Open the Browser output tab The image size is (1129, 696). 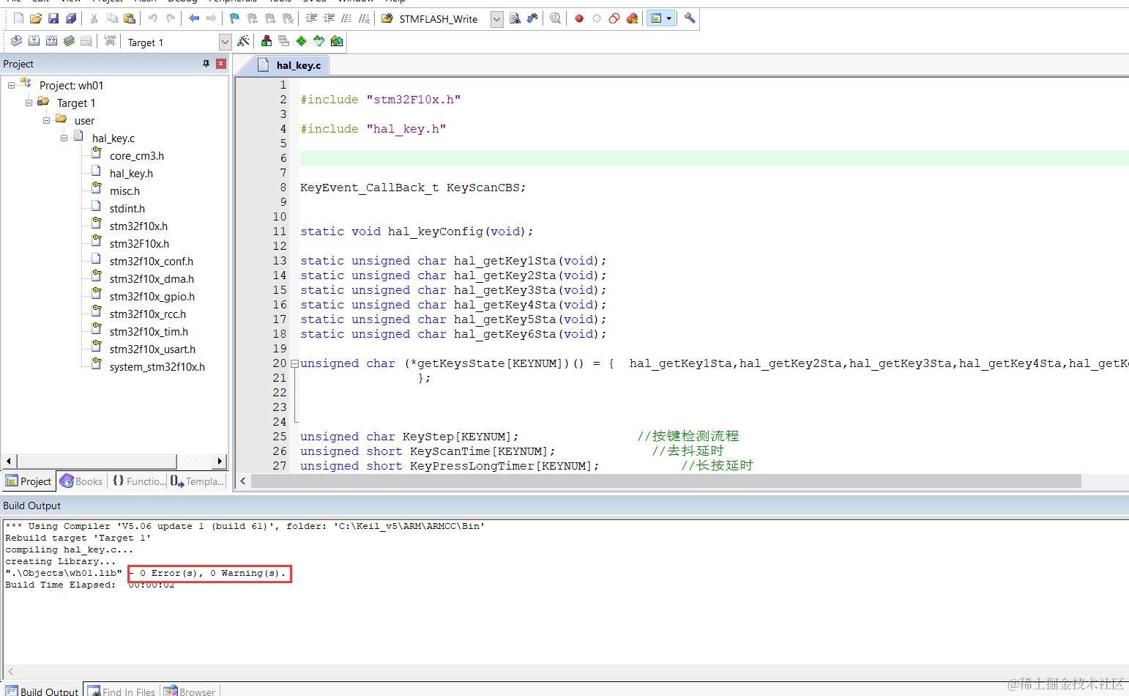[x=190, y=691]
